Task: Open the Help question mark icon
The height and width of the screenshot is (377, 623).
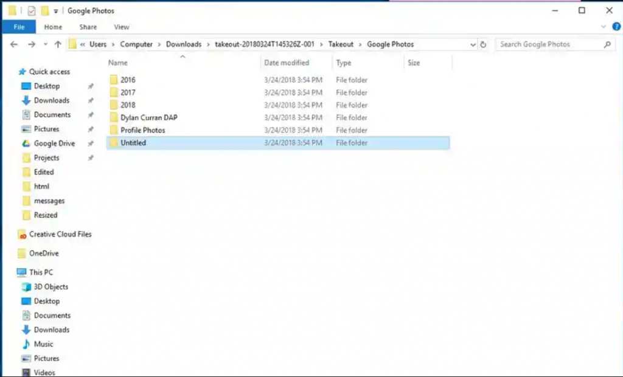Action: pyautogui.click(x=616, y=27)
